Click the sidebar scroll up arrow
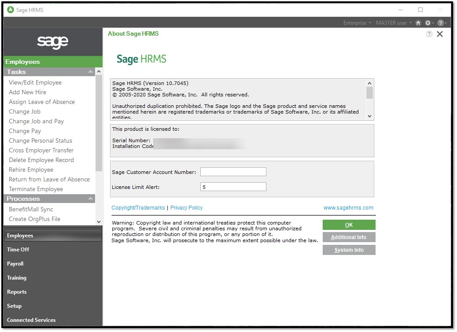Viewport: 457px width, 332px height. pyautogui.click(x=99, y=71)
